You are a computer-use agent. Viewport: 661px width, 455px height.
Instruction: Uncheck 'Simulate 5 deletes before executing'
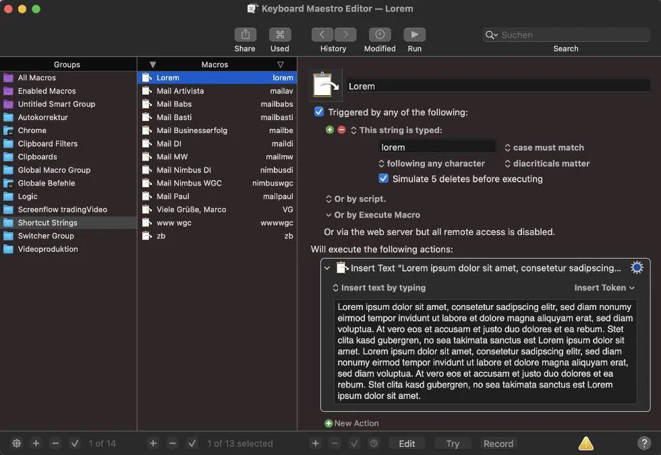click(x=383, y=179)
